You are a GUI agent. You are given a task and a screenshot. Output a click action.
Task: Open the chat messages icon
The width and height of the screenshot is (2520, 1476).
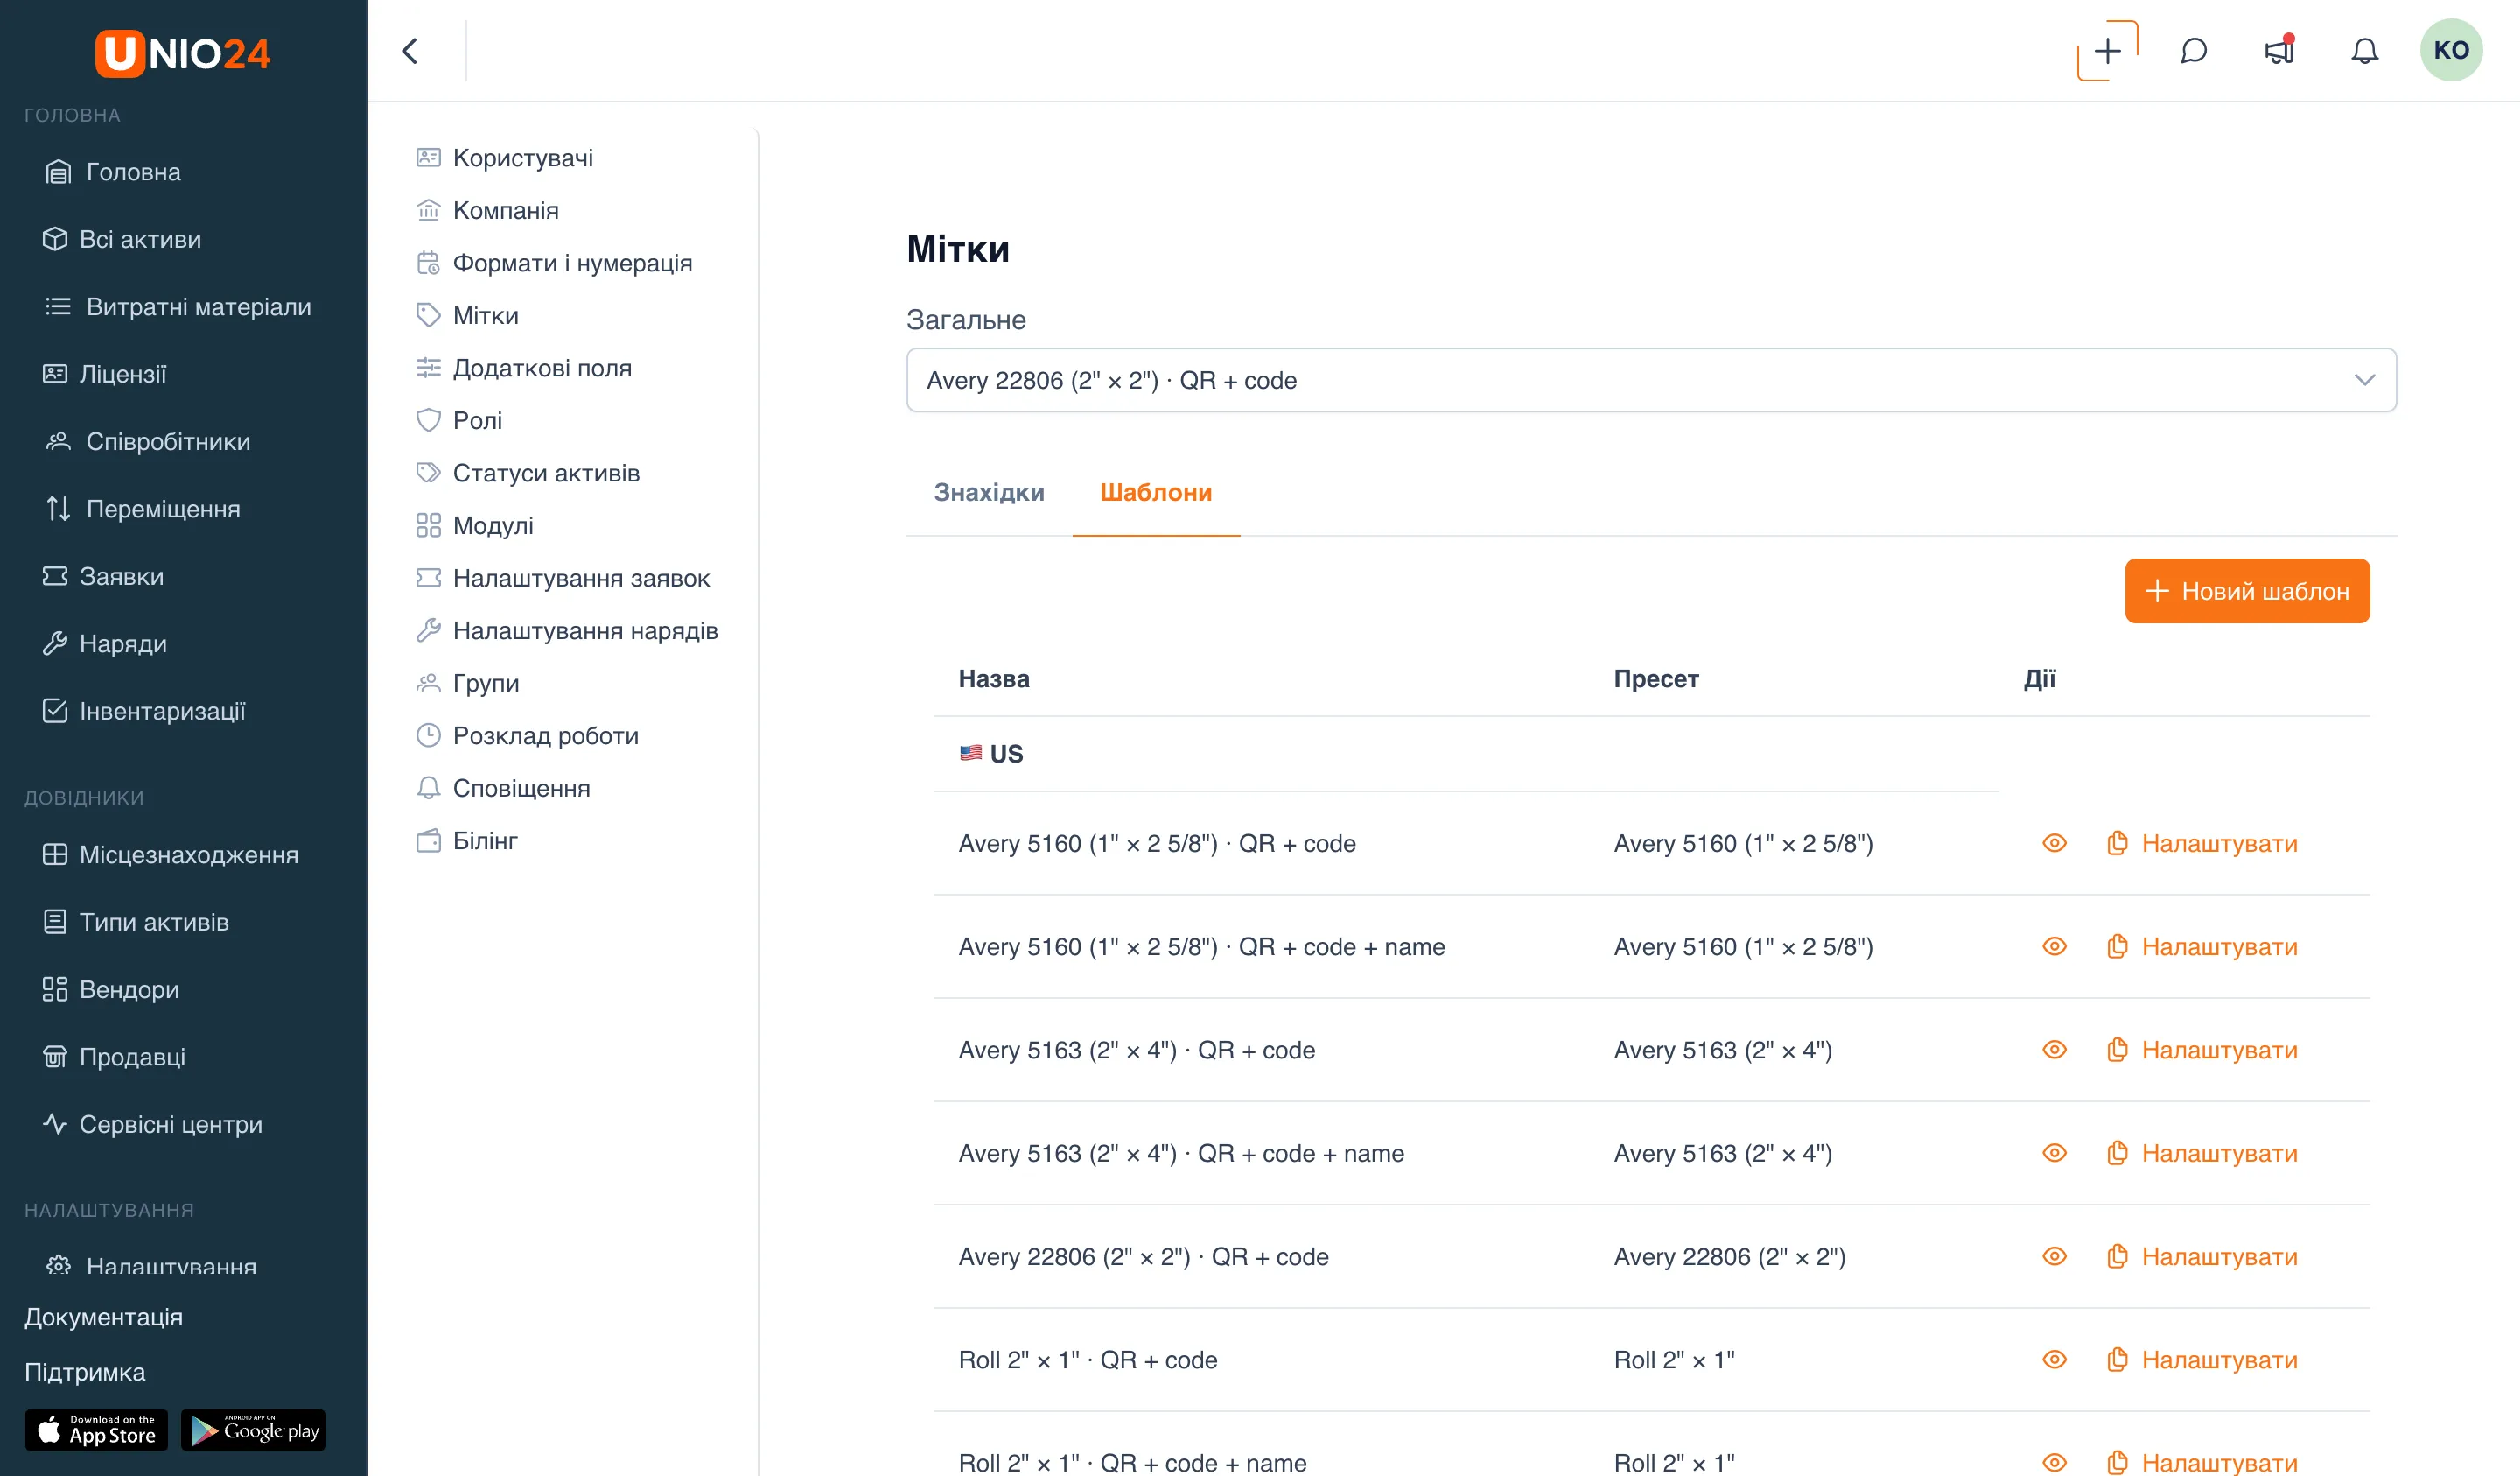point(2193,51)
